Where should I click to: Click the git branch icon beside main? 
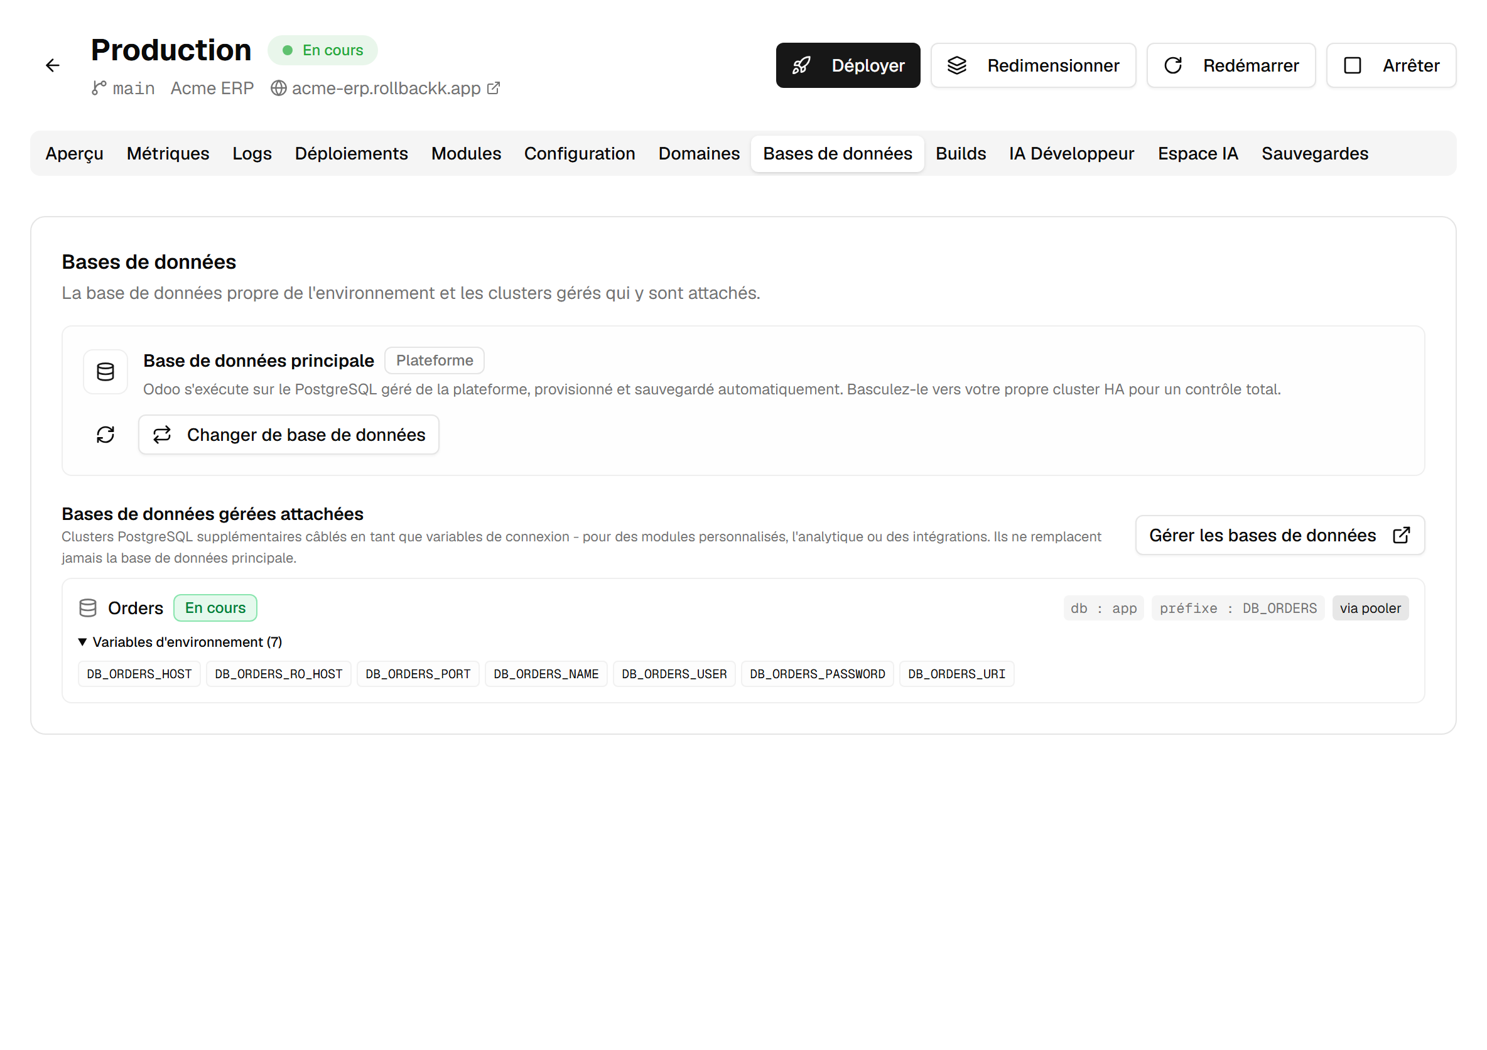pos(99,88)
